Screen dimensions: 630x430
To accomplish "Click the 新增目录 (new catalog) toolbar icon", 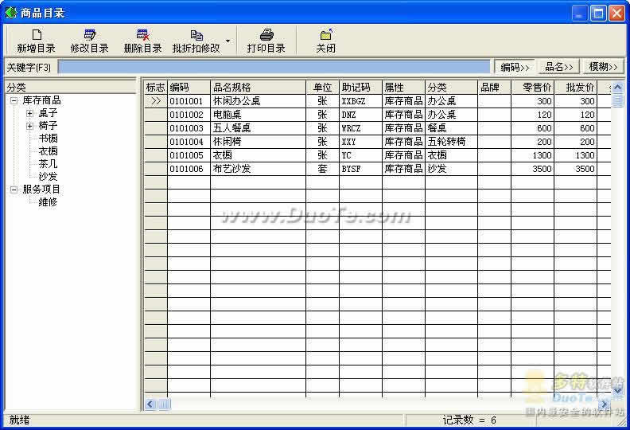I will click(36, 34).
